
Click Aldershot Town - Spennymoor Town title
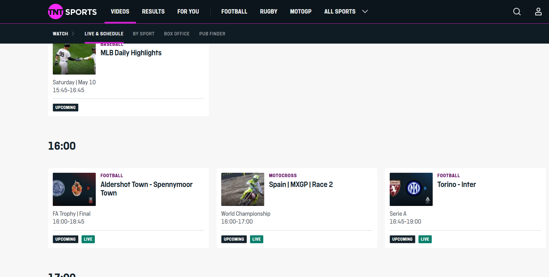coord(146,189)
